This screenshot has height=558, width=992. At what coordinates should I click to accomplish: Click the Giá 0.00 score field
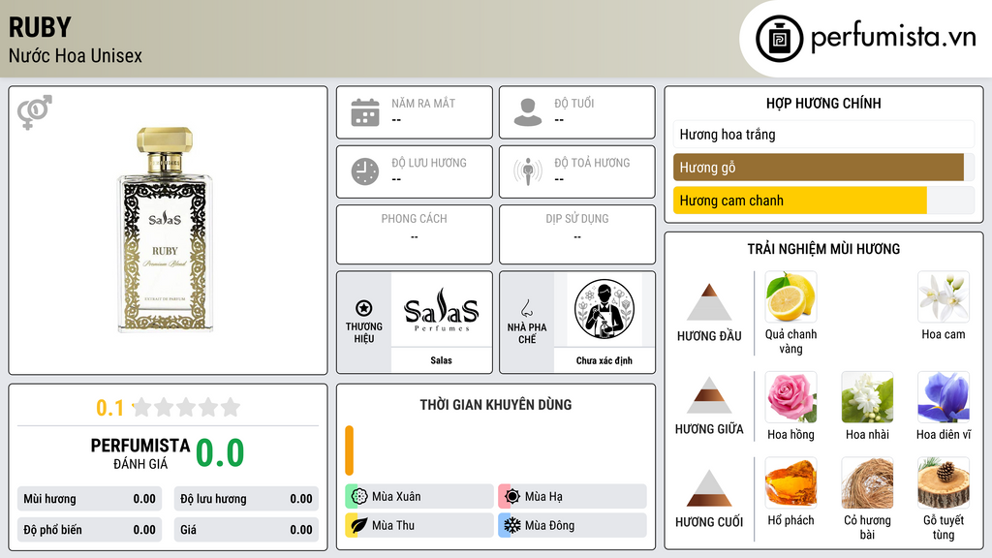point(246,530)
